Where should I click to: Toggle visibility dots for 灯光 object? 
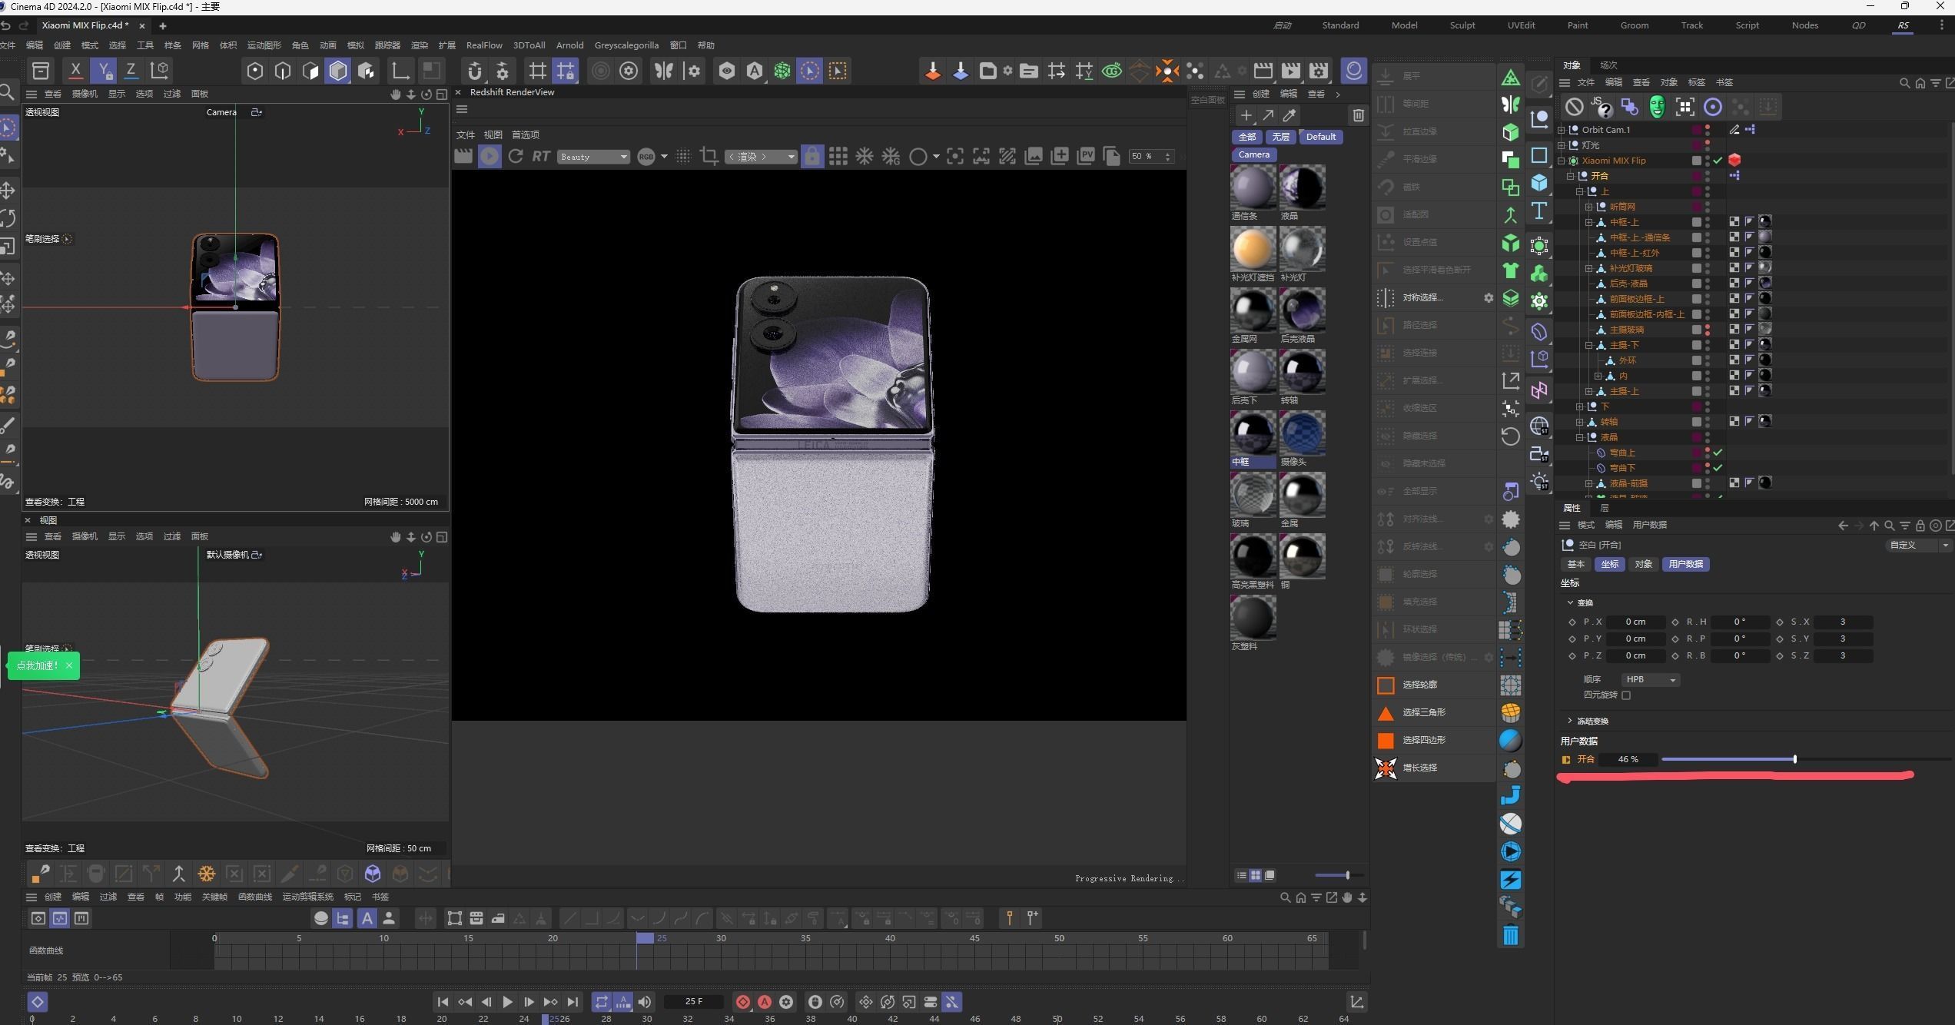1708,144
